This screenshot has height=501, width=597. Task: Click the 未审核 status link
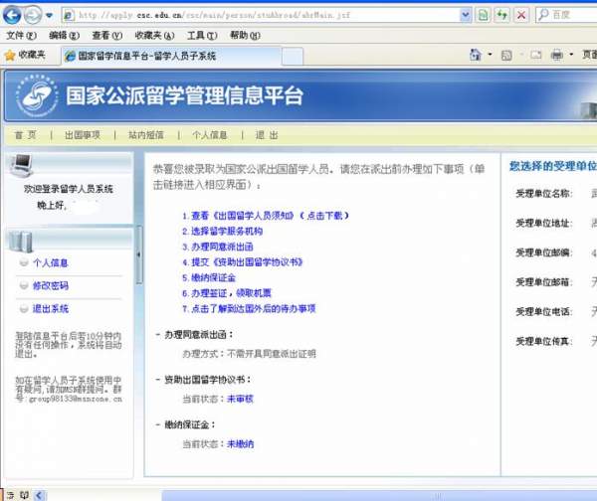[240, 399]
